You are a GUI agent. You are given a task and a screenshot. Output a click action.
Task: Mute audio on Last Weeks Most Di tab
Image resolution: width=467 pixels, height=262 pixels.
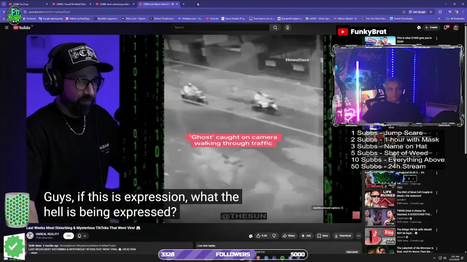(x=173, y=4)
